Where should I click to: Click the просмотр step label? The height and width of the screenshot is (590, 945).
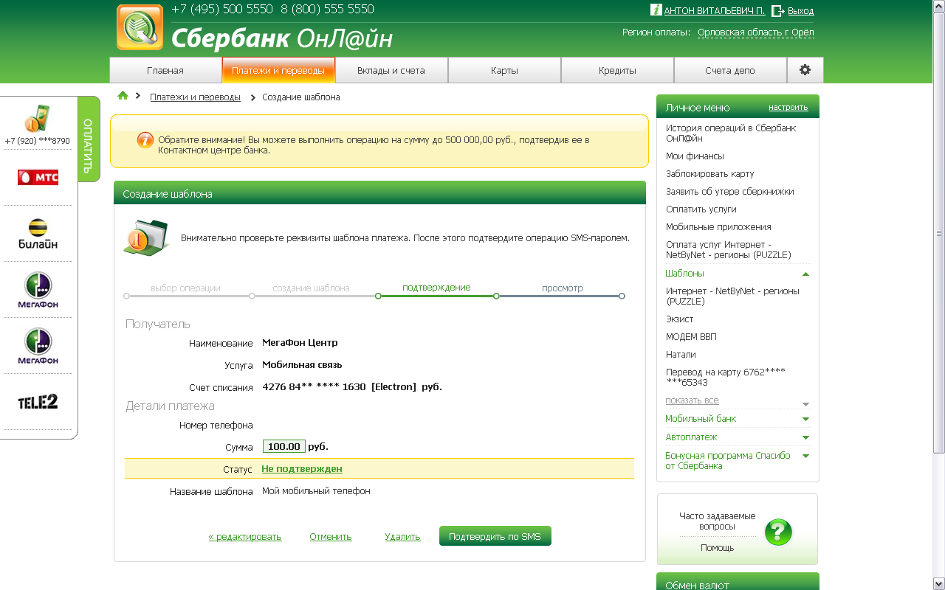[562, 288]
